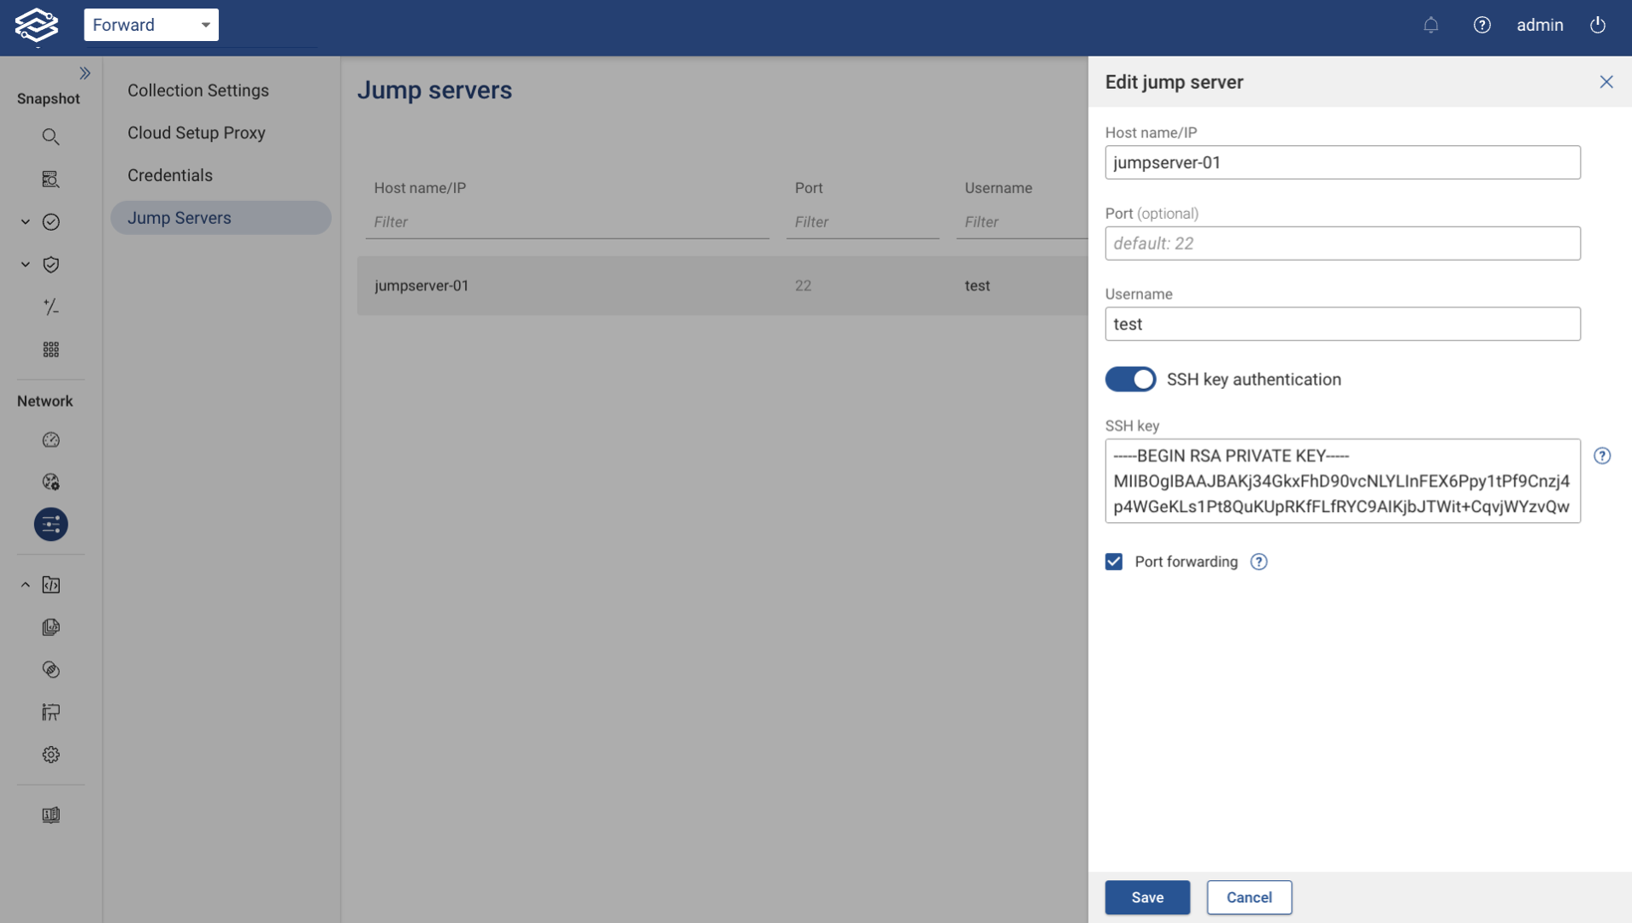Click the logout power icon
This screenshot has width=1632, height=923.
pos(1597,25)
